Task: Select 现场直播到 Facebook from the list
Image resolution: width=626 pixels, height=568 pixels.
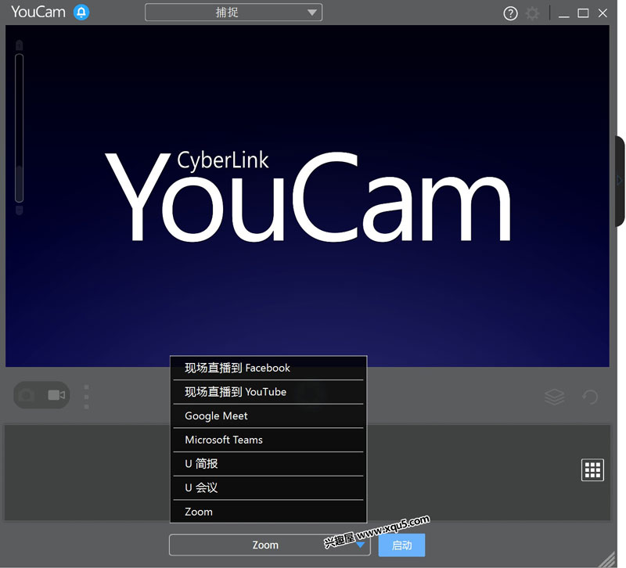Action: 268,368
